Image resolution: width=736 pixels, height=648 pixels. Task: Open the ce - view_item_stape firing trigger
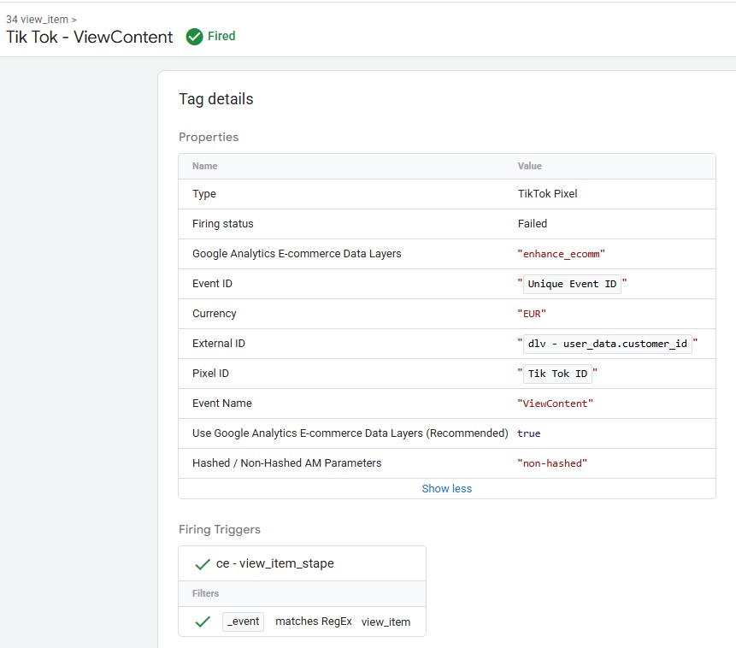(x=274, y=563)
